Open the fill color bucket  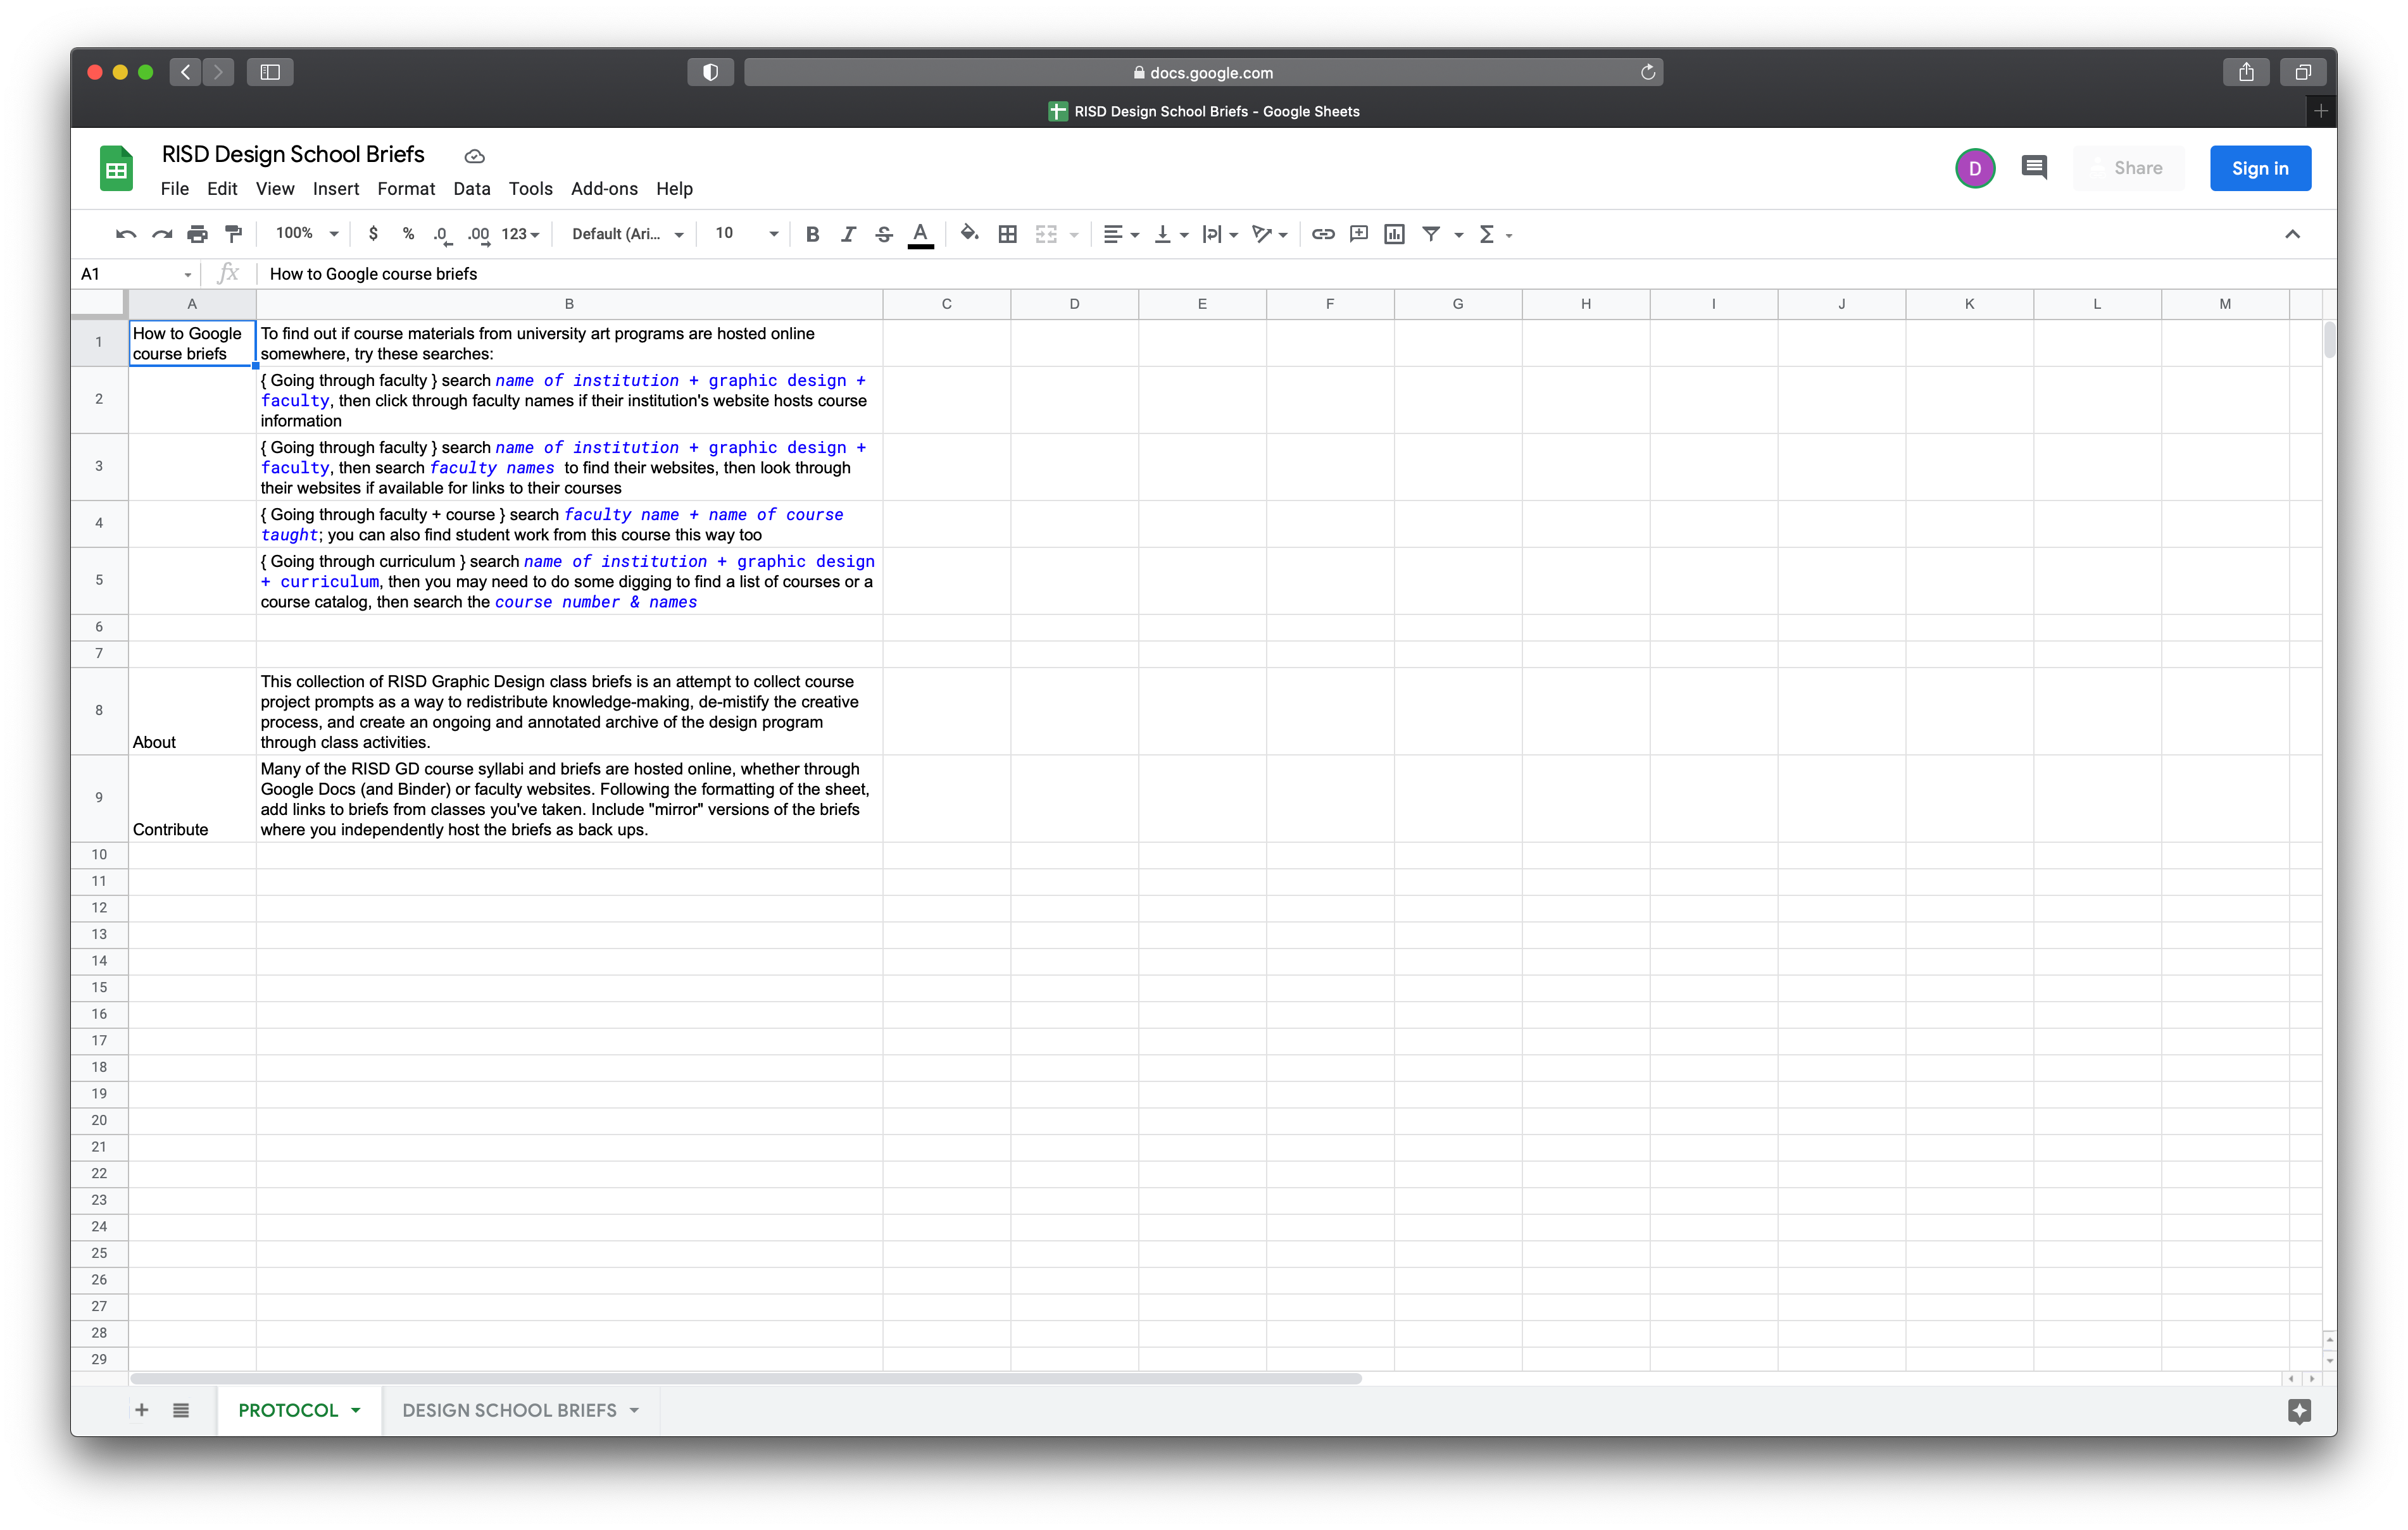969,234
